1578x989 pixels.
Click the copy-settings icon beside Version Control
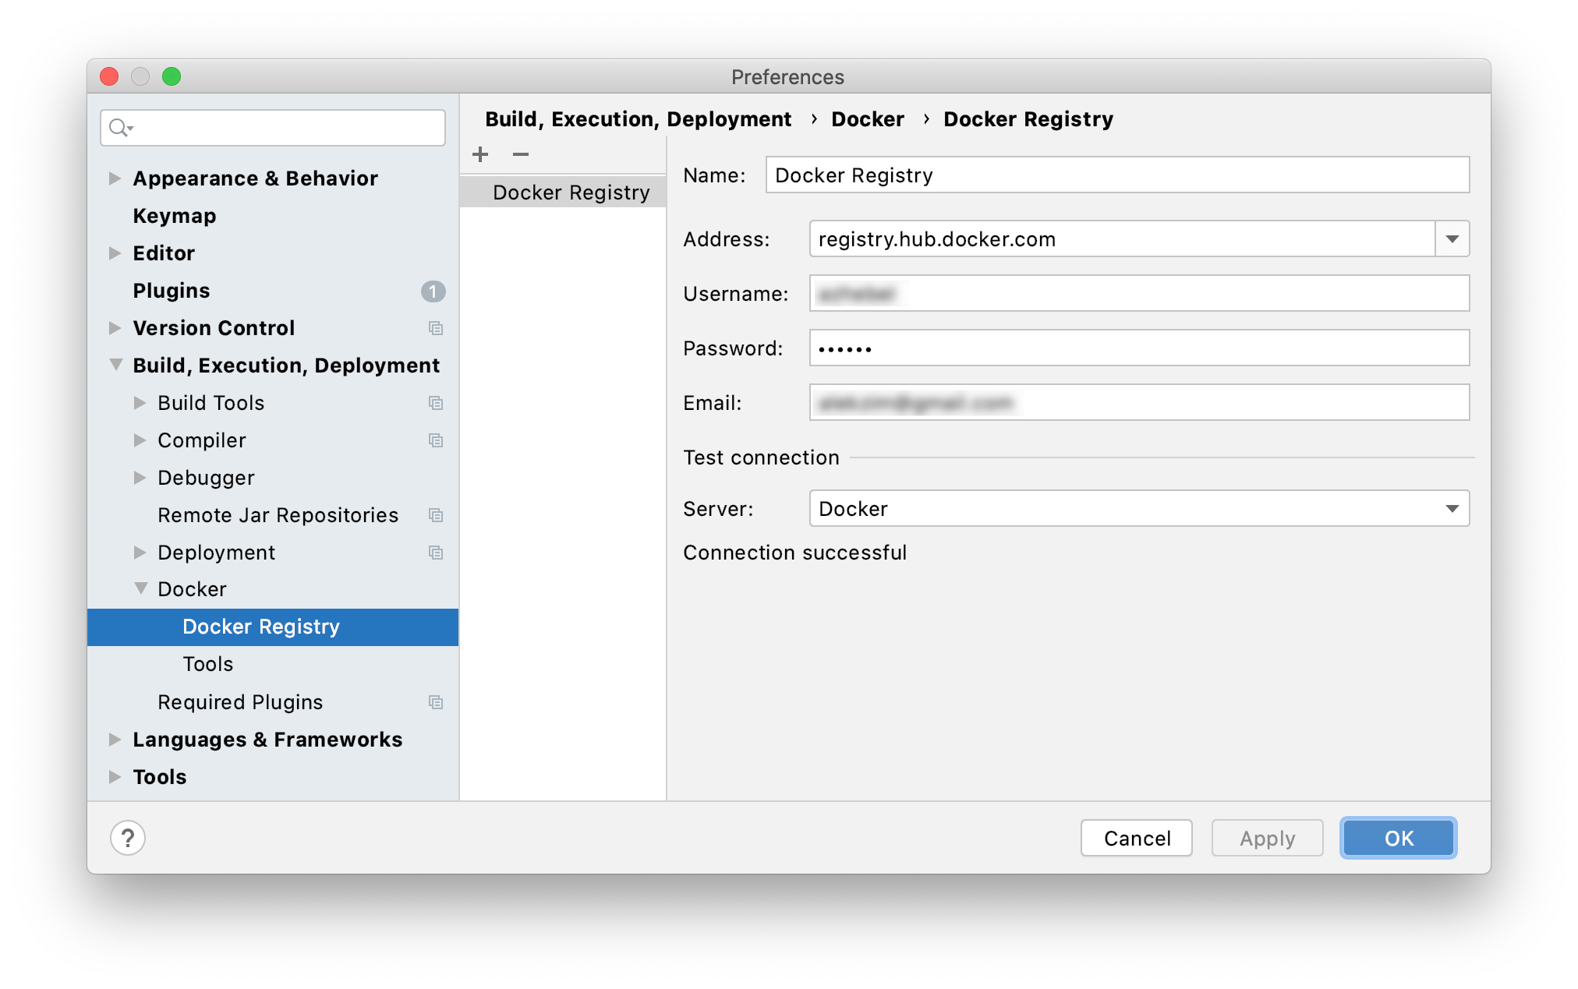click(x=436, y=328)
